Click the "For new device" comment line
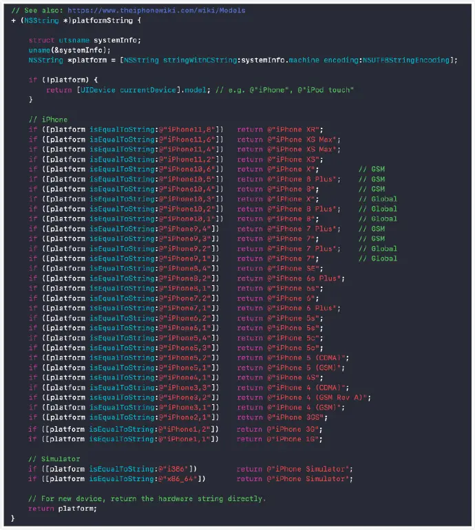Viewport: 475px width, 530px height. (x=147, y=499)
